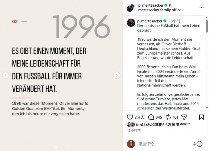Click the comment font stepper arrows
This screenshot has width=209, height=151.
[194, 144]
